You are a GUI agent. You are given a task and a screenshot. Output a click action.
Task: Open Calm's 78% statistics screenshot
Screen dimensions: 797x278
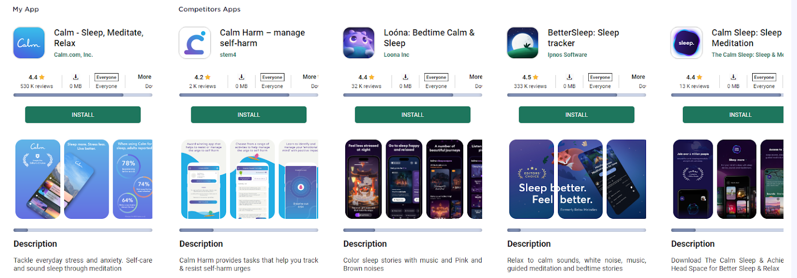[133, 179]
